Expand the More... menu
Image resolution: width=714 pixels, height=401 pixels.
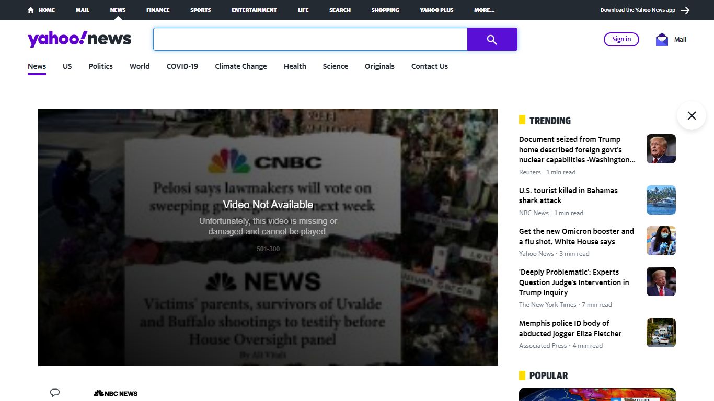(x=485, y=10)
